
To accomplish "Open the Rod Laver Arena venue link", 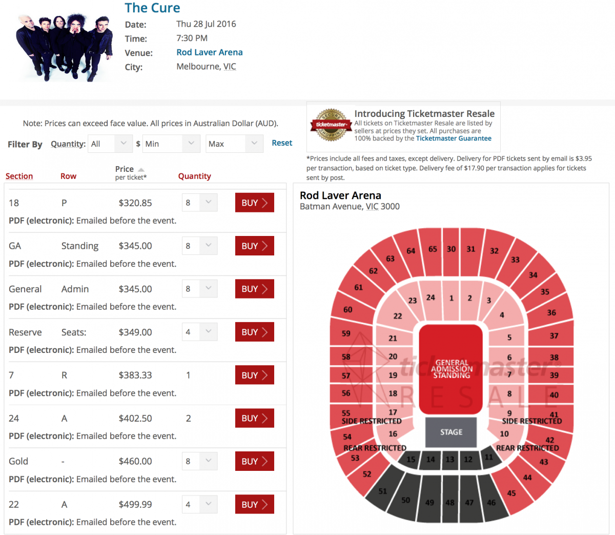I will pos(209,52).
